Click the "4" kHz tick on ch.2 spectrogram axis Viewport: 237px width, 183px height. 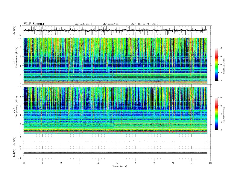tap(21, 115)
